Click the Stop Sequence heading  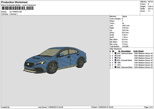click(116, 48)
